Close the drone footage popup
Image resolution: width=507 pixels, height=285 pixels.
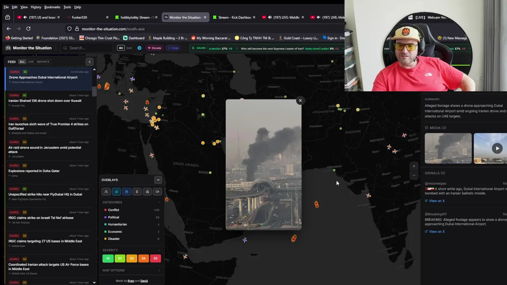click(300, 101)
